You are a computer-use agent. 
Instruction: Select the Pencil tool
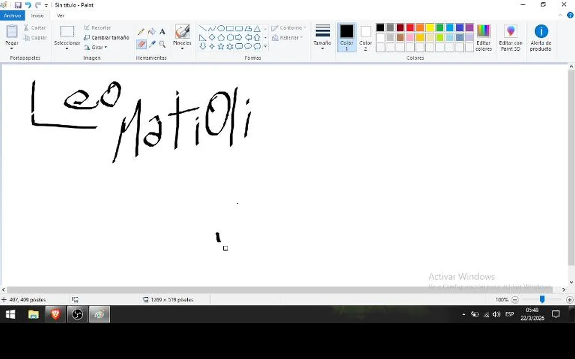pyautogui.click(x=141, y=32)
